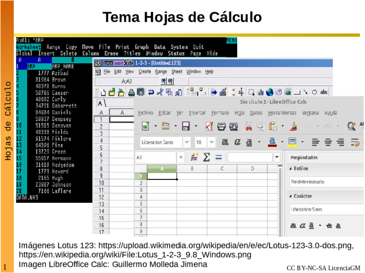Toggle italic formatting in LibreOffice toolbar

click(237, 142)
